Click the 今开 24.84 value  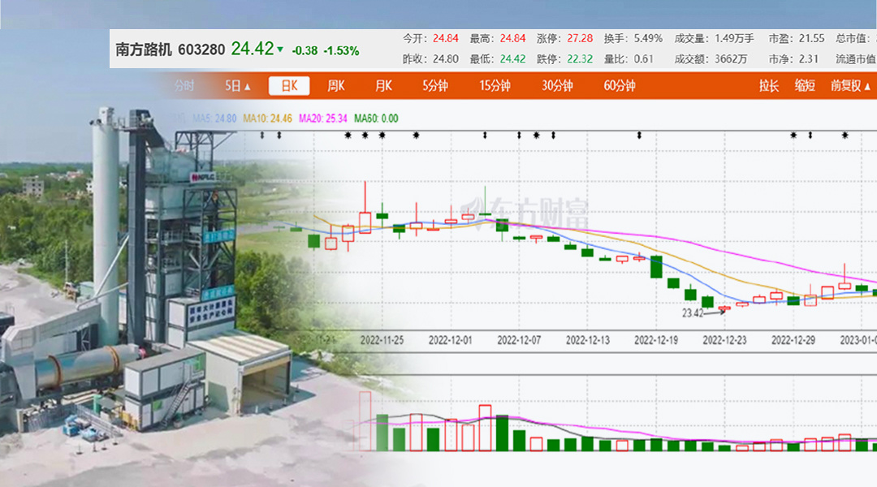tap(445, 39)
